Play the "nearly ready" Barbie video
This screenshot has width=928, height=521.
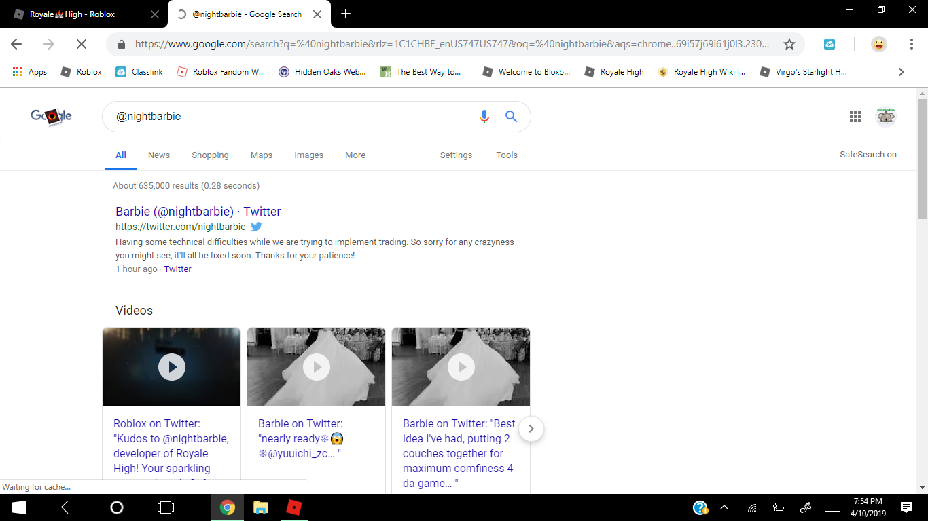click(x=317, y=367)
